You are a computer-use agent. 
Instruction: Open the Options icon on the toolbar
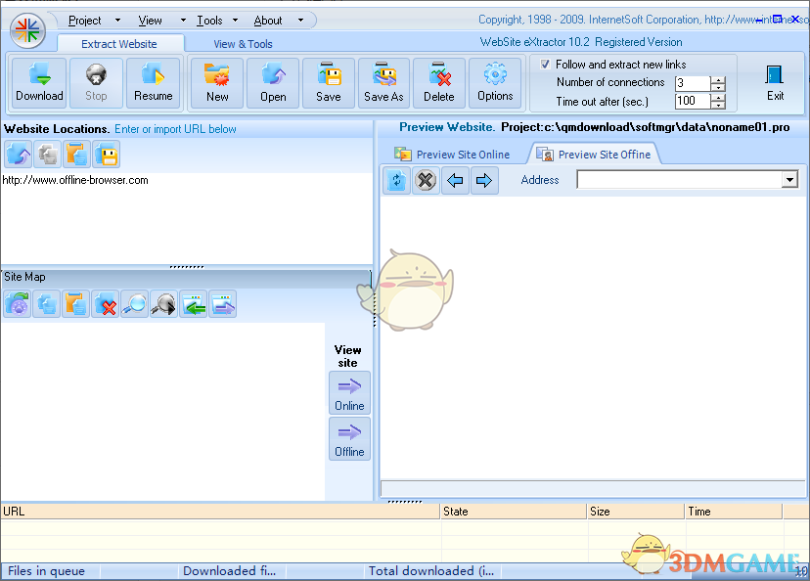tap(495, 82)
